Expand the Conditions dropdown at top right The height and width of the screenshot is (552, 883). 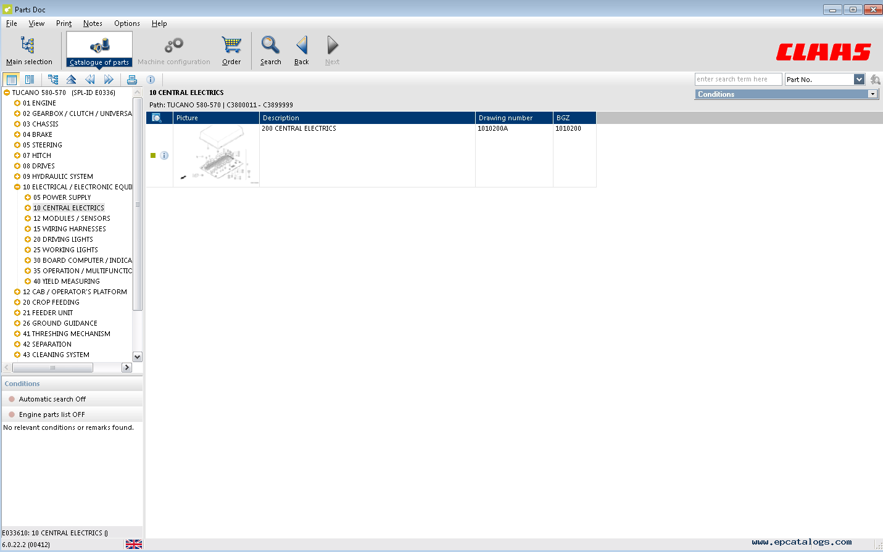pyautogui.click(x=873, y=94)
